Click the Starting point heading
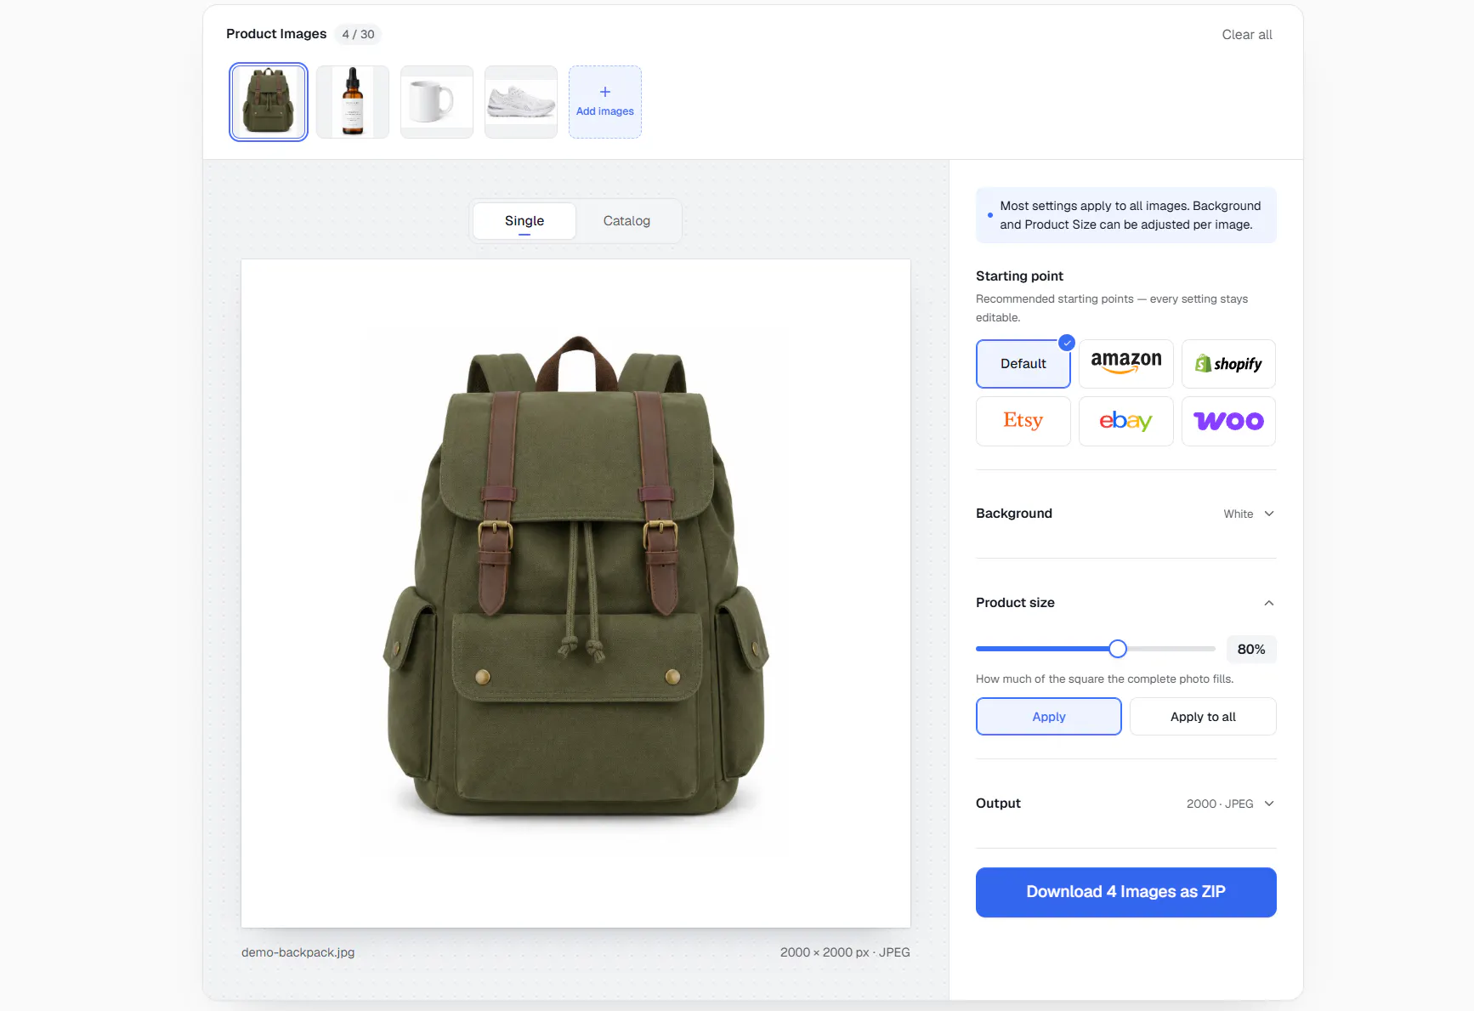Screen dimensions: 1474x1011 click(1019, 276)
